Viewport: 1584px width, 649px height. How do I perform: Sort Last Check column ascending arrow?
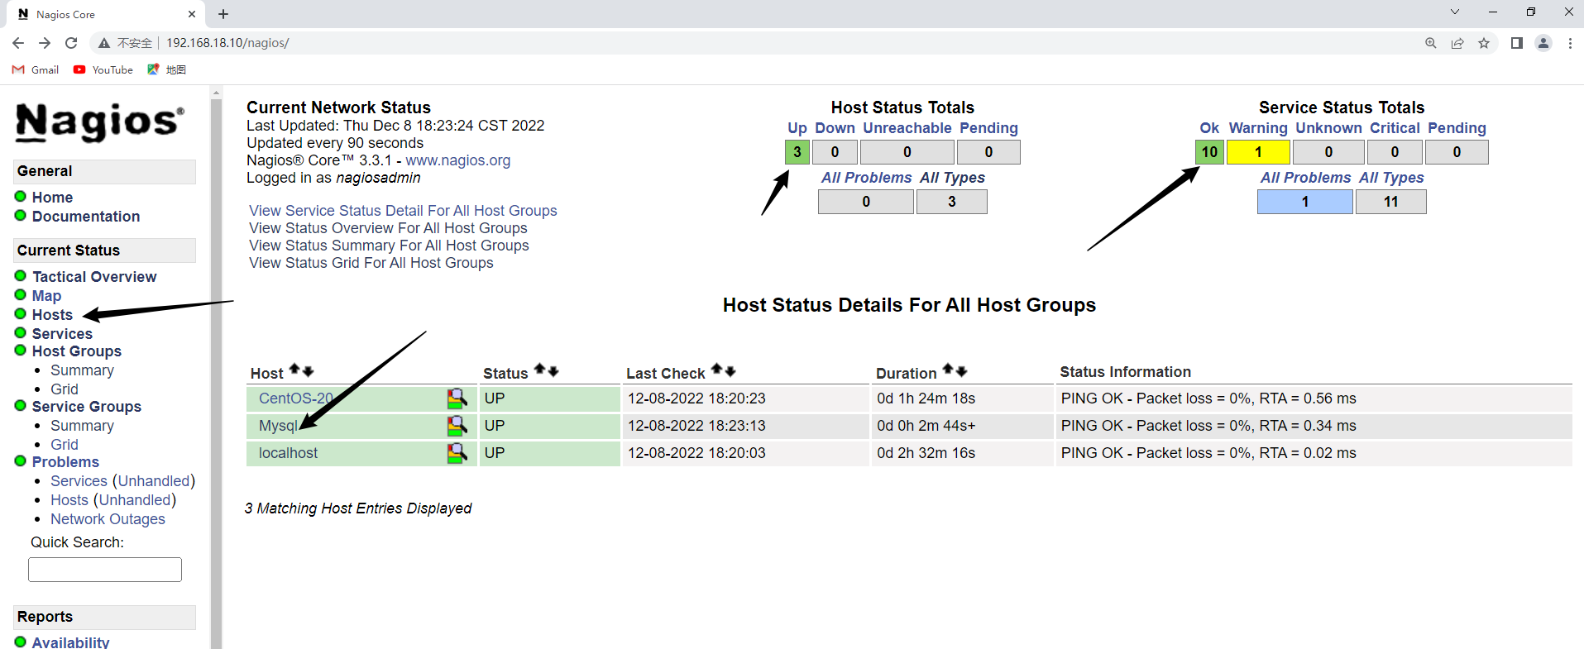pos(717,370)
